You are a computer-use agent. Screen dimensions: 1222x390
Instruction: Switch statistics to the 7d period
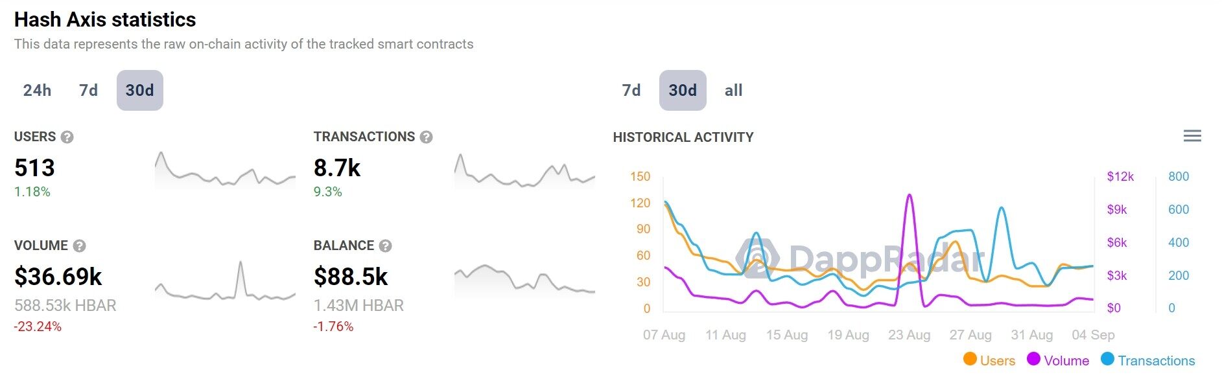(88, 91)
